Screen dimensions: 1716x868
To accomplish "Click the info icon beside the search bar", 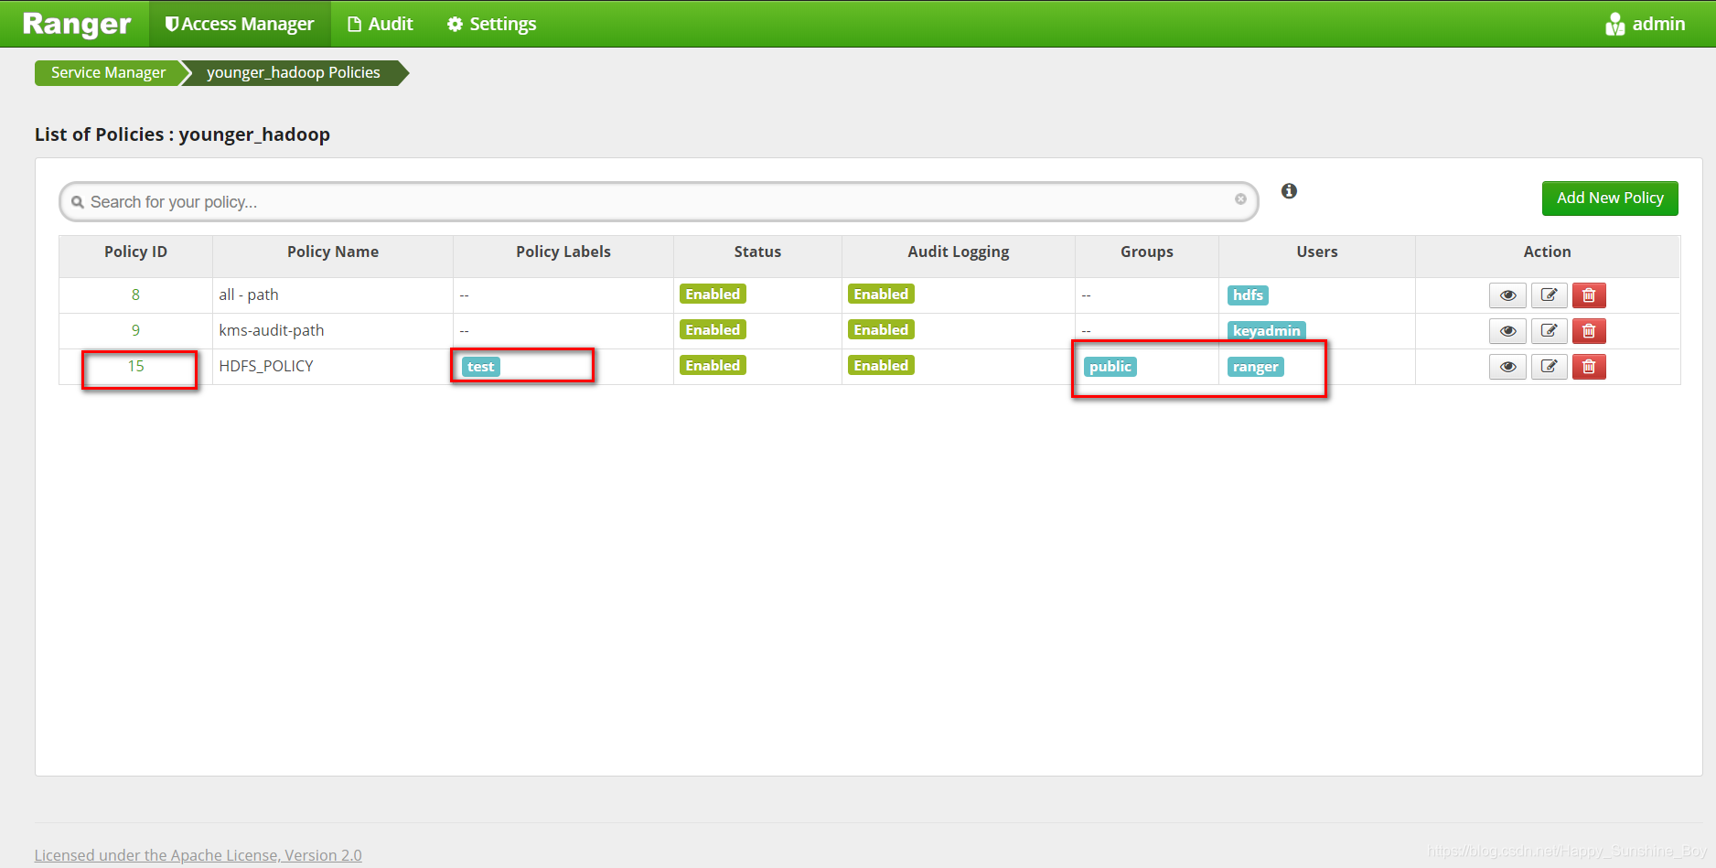I will coord(1289,191).
